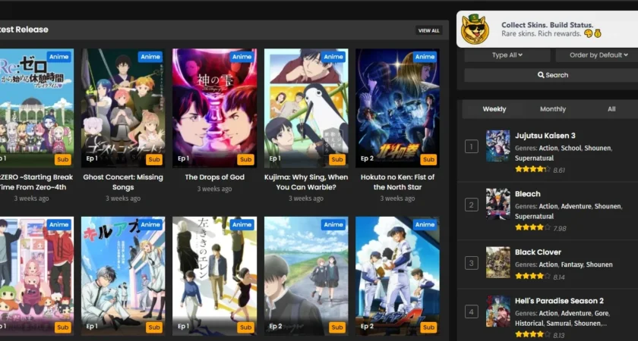Screen dimensions: 638x341
Task: Click the Action genre under Jujutsu Kaisen 3
Action: 548,149
